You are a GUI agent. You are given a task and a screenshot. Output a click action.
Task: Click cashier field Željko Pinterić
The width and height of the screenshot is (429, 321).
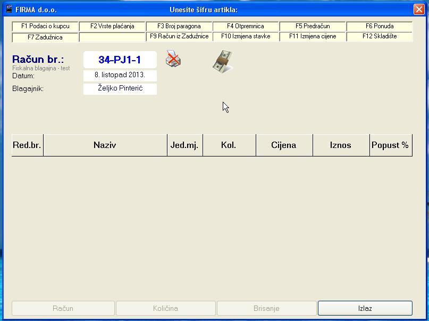120,89
